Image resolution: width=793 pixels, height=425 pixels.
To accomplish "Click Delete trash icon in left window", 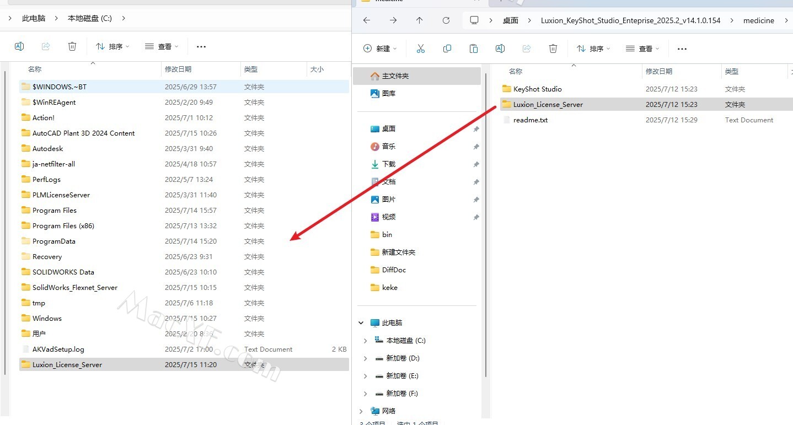I will (72, 46).
